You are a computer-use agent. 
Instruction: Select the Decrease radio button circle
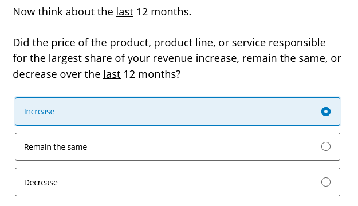tap(325, 182)
